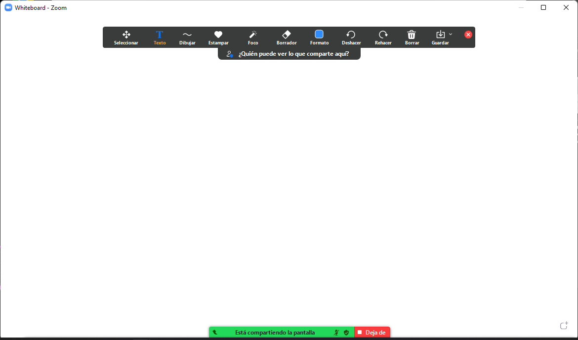Click the Zoom logo in title bar
Image resolution: width=578 pixels, height=340 pixels.
pos(8,7)
